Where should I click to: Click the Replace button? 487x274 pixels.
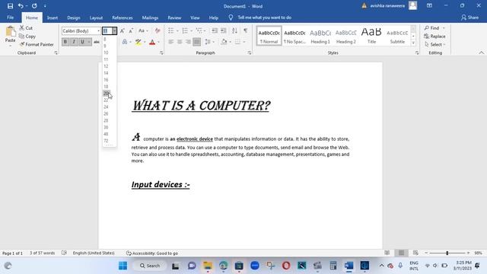434,37
